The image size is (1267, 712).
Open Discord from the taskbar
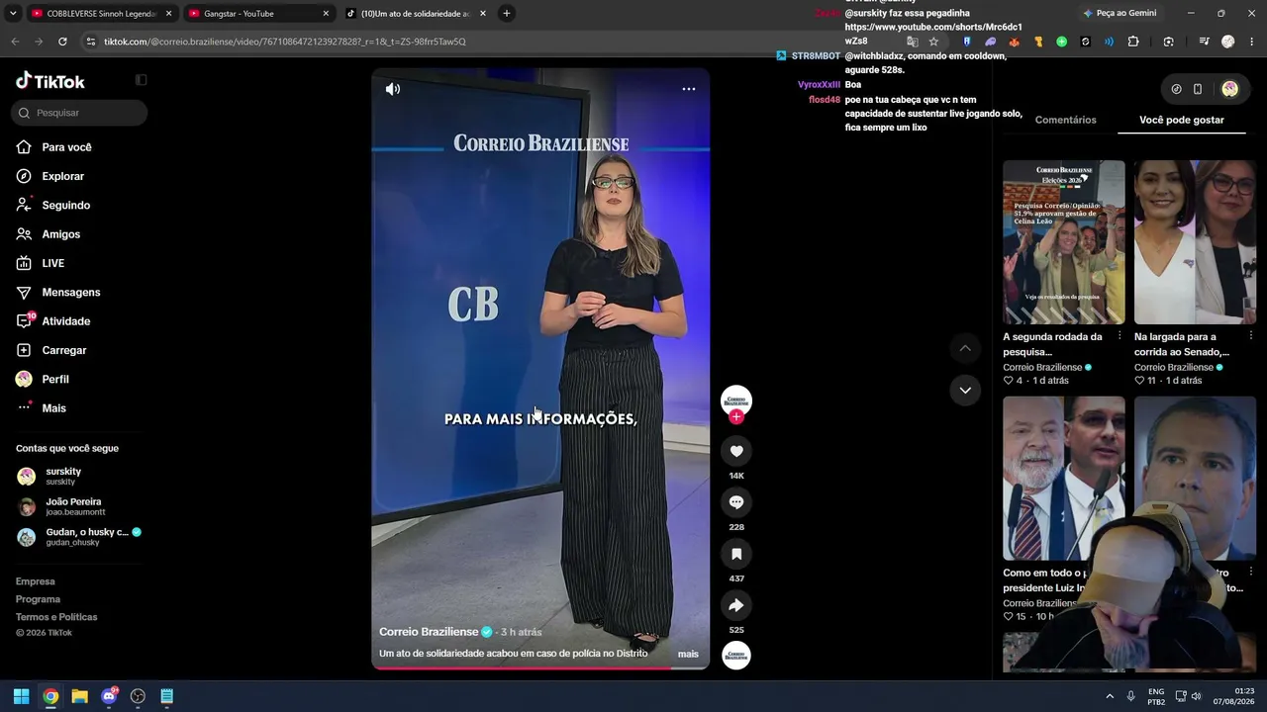tap(109, 696)
